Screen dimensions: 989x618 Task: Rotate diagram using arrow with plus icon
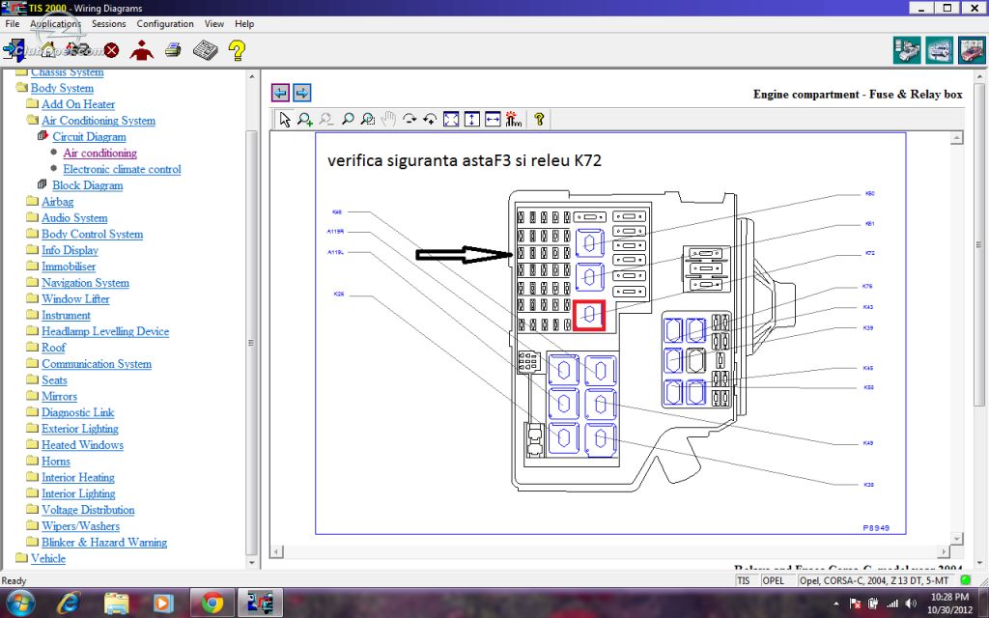[x=430, y=119]
